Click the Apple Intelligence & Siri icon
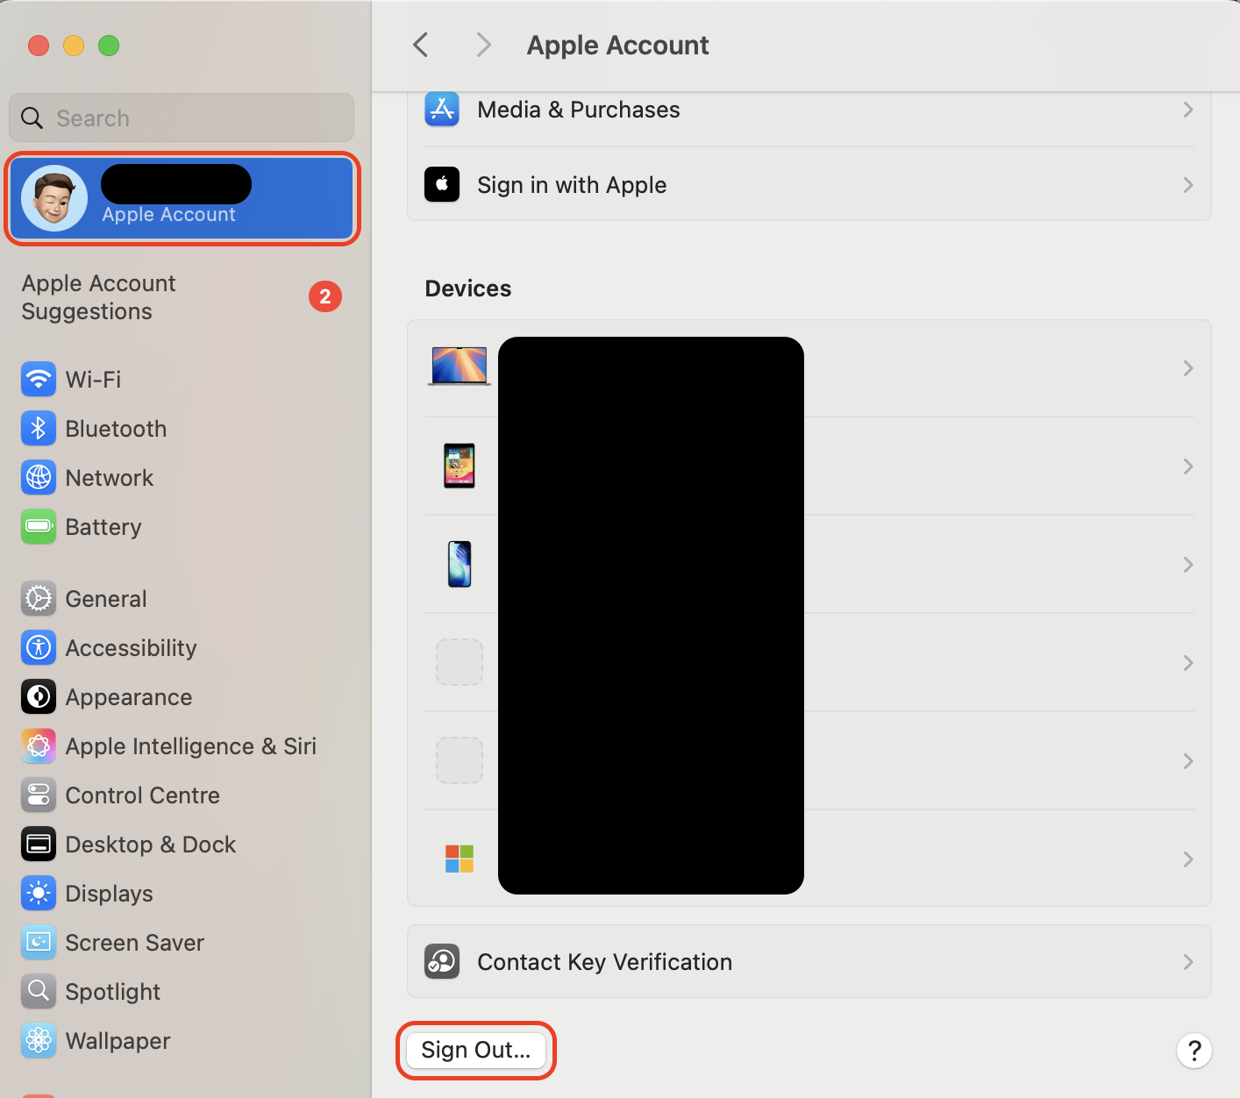The height and width of the screenshot is (1098, 1240). 39,746
